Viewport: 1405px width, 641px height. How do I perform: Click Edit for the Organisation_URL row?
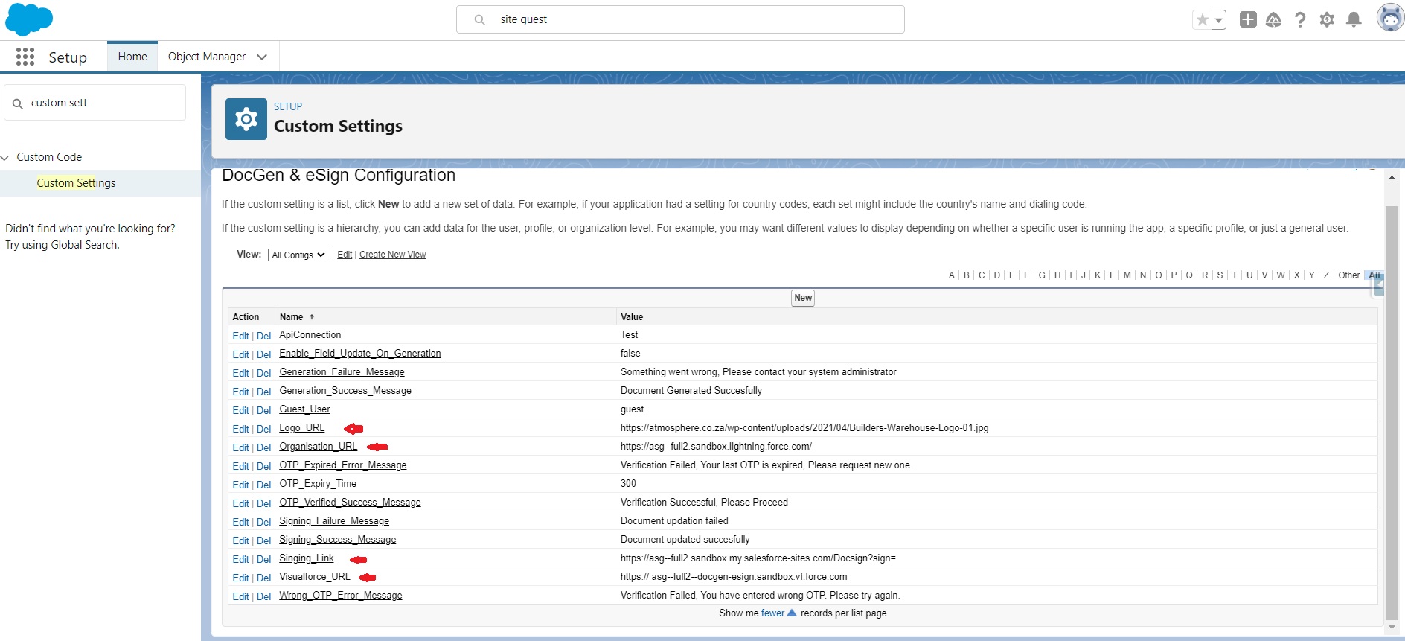tap(240, 448)
